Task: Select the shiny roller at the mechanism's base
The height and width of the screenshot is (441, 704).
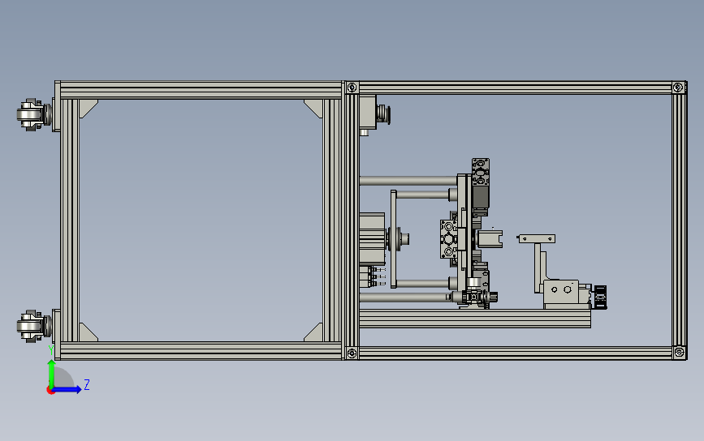Action: [x=473, y=282]
